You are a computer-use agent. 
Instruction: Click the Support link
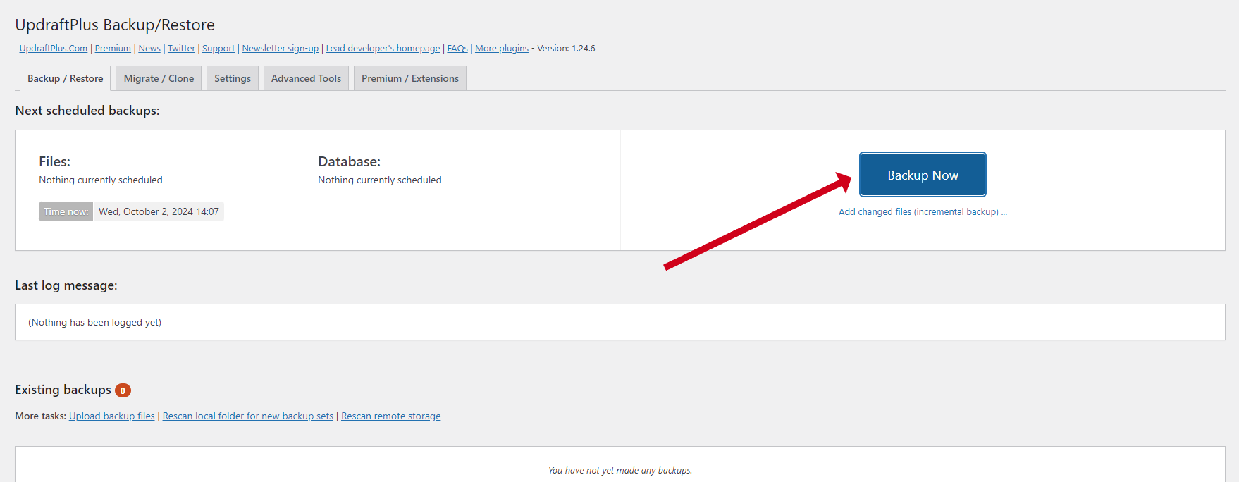click(218, 49)
